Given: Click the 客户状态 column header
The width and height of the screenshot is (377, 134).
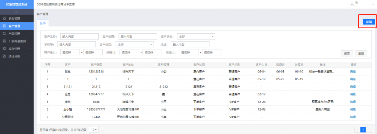Looking at the screenshot, I should point(199,65).
